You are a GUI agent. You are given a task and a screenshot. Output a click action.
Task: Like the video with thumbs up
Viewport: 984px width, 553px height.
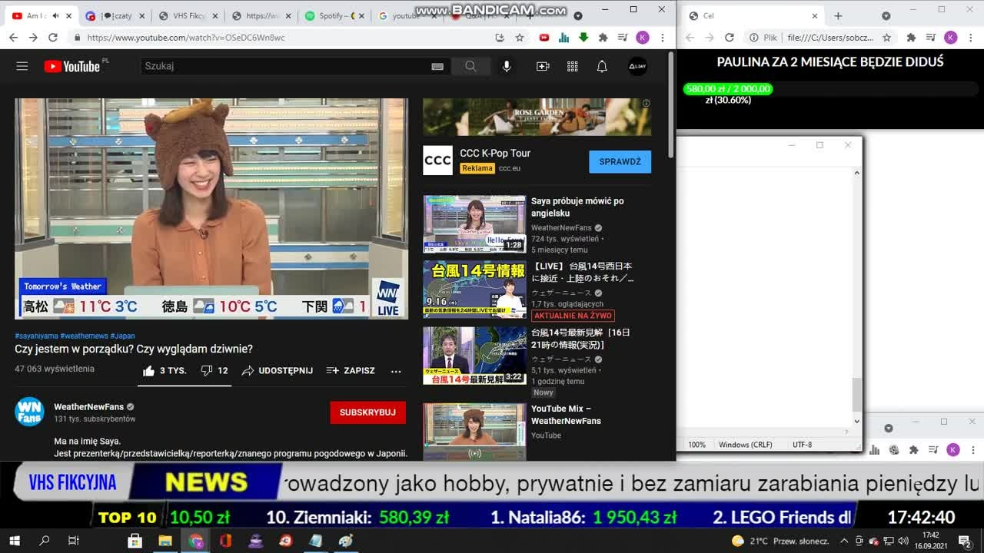[149, 371]
